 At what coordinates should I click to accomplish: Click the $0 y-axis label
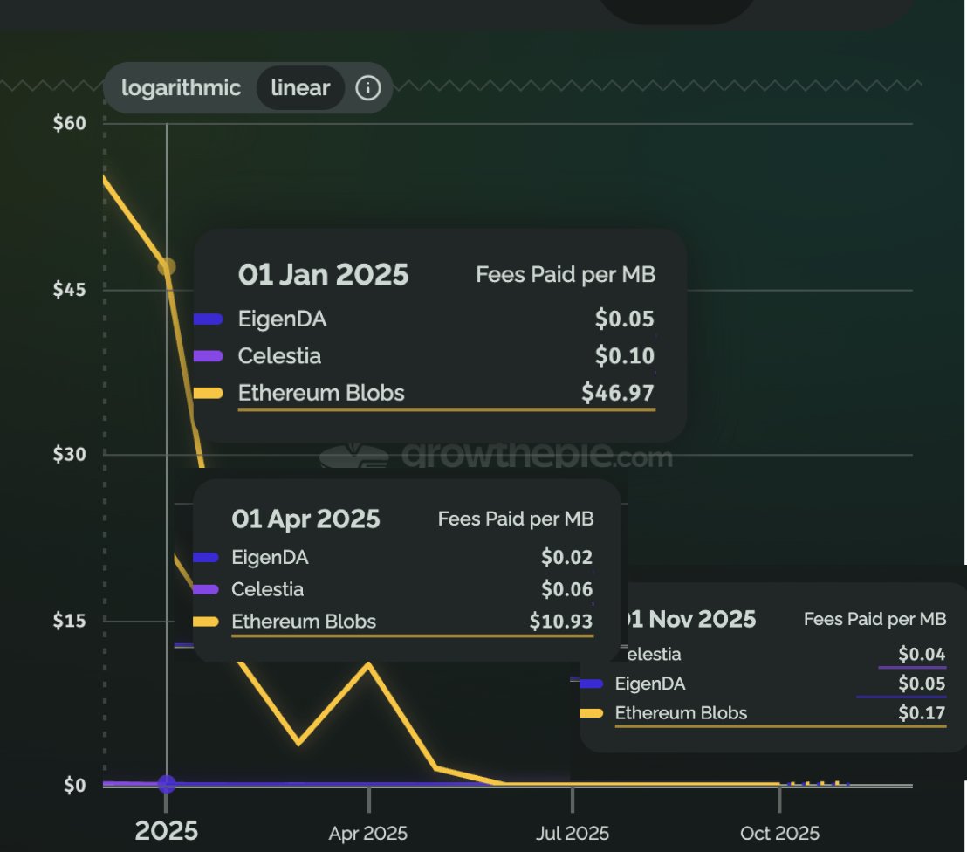pyautogui.click(x=75, y=786)
